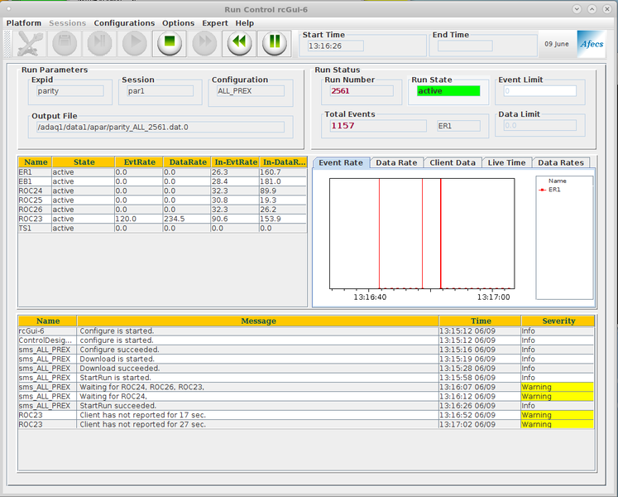The width and height of the screenshot is (618, 497).
Task: Select the ROC23 component row
Action: [x=162, y=219]
